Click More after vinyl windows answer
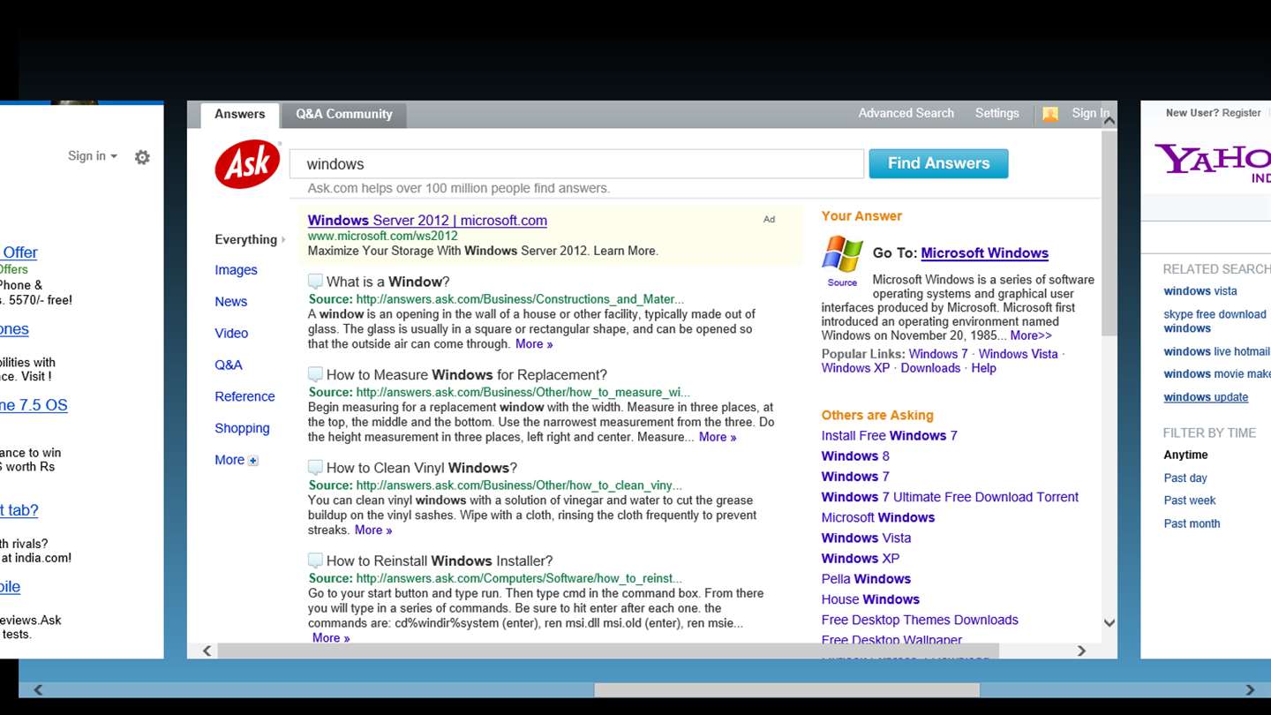Screen dimensions: 1271x715 click(373, 531)
